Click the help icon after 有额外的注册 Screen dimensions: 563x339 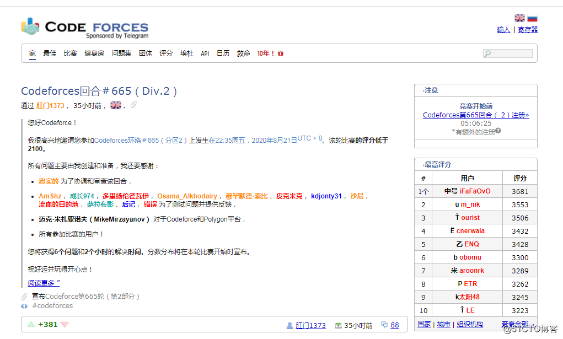pyautogui.click(x=498, y=131)
